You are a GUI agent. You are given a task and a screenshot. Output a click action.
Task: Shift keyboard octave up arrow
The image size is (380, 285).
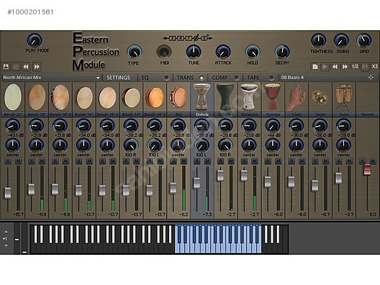pos(6,232)
